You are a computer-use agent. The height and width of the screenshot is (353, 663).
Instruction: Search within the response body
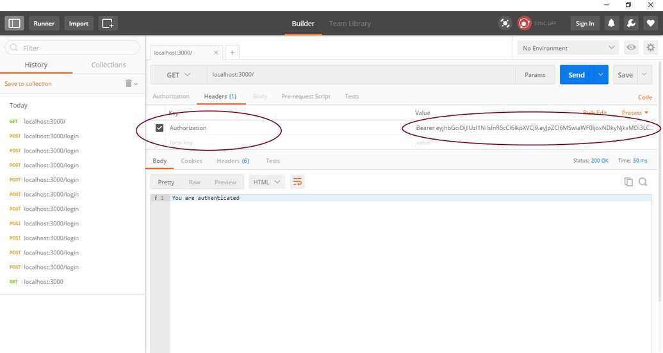(643, 182)
